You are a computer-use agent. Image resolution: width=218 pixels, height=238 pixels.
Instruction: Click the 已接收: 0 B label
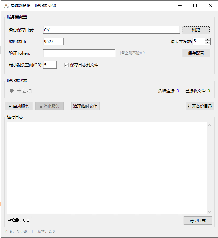pyautogui.click(x=18, y=220)
